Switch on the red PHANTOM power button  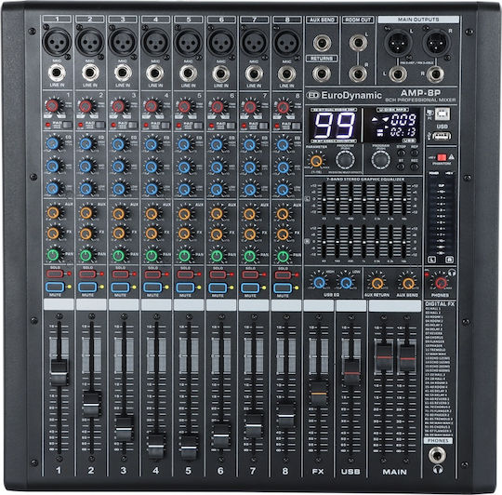pos(442,157)
